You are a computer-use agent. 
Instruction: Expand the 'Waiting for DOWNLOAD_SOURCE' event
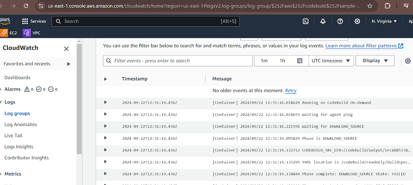pos(105,126)
